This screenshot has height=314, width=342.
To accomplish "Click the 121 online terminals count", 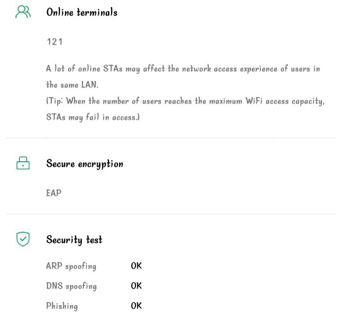I will pyautogui.click(x=55, y=42).
